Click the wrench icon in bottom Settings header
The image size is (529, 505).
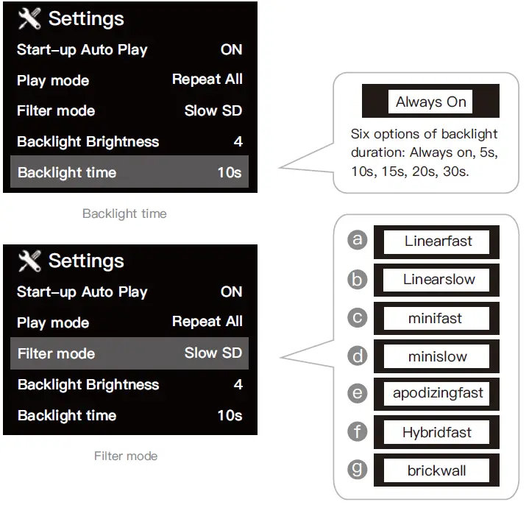(x=29, y=261)
